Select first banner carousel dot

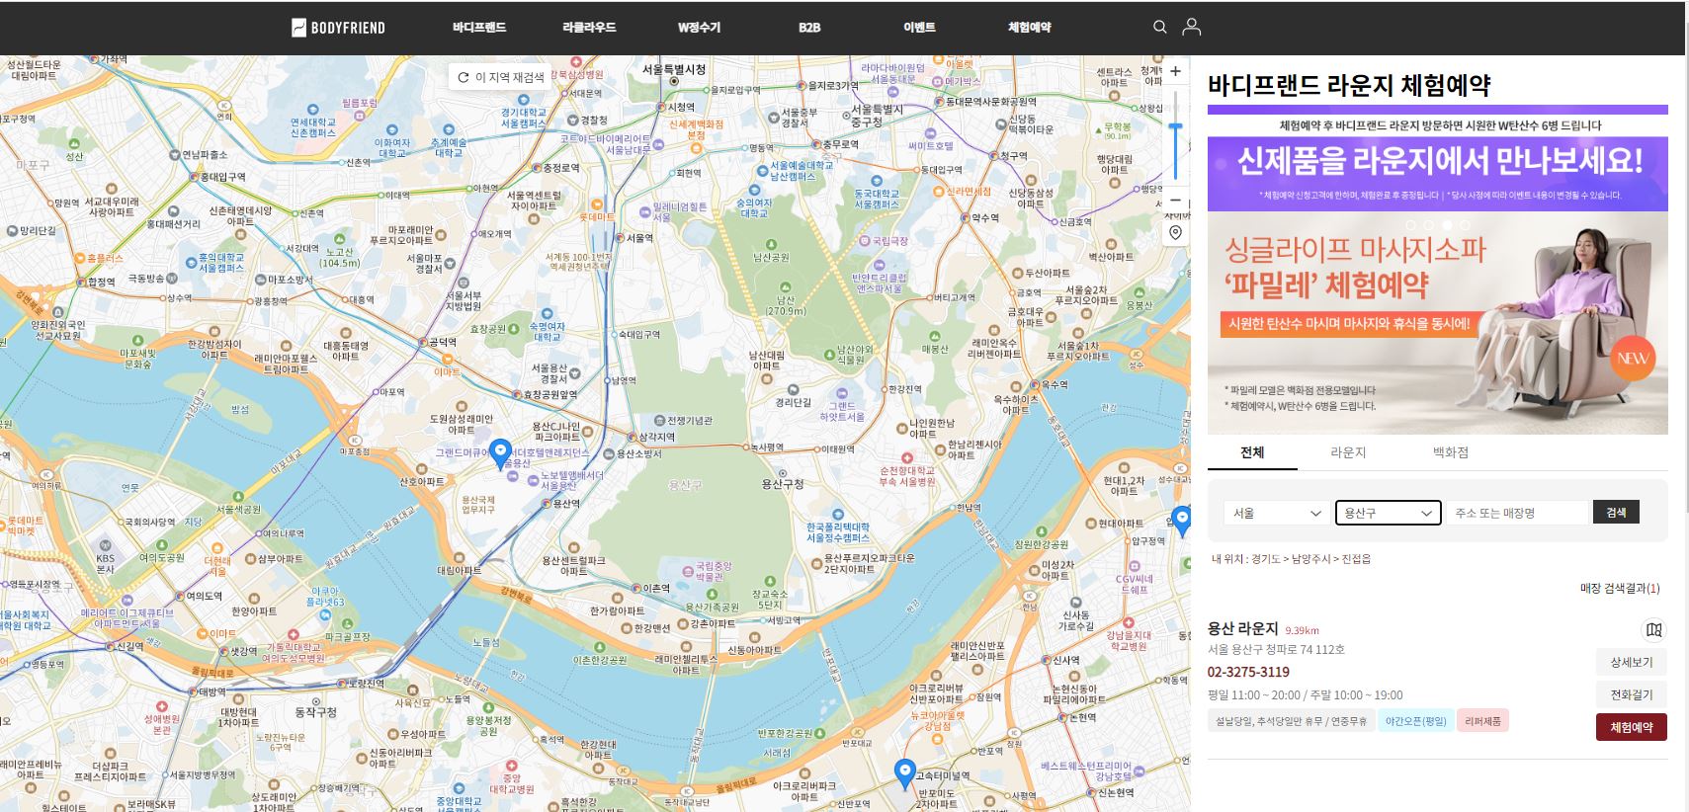1411,225
